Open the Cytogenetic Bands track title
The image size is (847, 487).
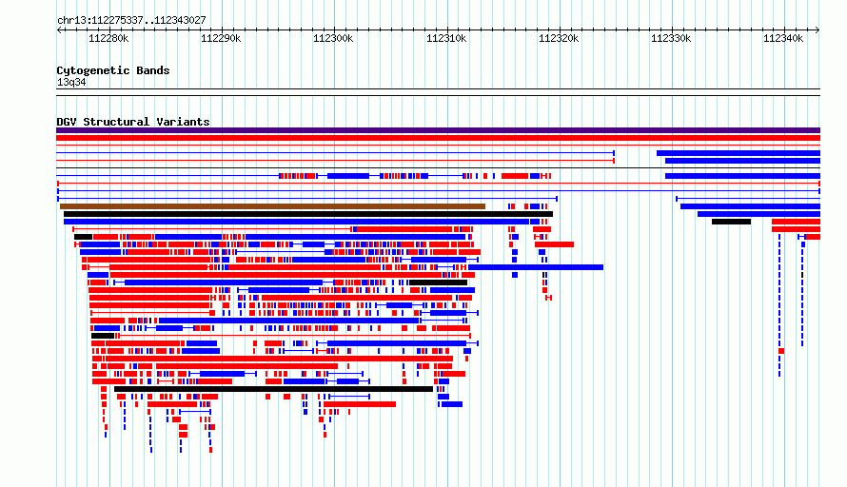113,70
